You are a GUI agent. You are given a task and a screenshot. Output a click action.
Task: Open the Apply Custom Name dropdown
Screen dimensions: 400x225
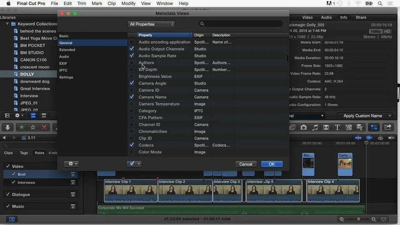coord(365,116)
